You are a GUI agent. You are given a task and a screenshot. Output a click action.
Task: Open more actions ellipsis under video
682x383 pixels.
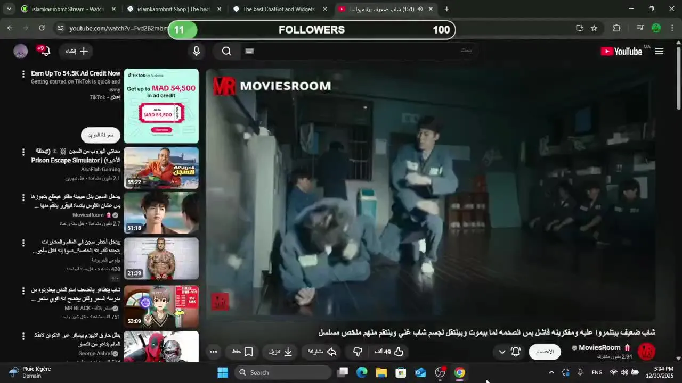point(213,352)
